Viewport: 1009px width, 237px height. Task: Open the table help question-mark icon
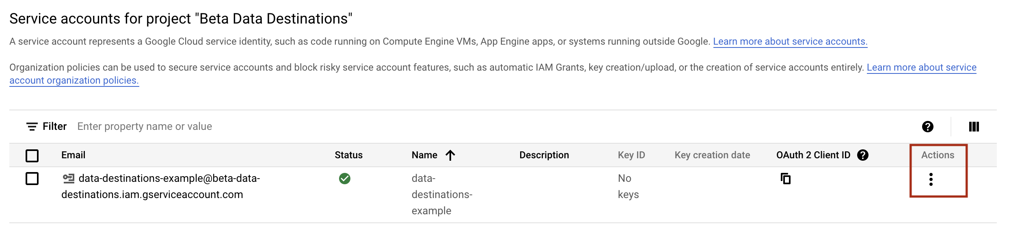pyautogui.click(x=927, y=127)
